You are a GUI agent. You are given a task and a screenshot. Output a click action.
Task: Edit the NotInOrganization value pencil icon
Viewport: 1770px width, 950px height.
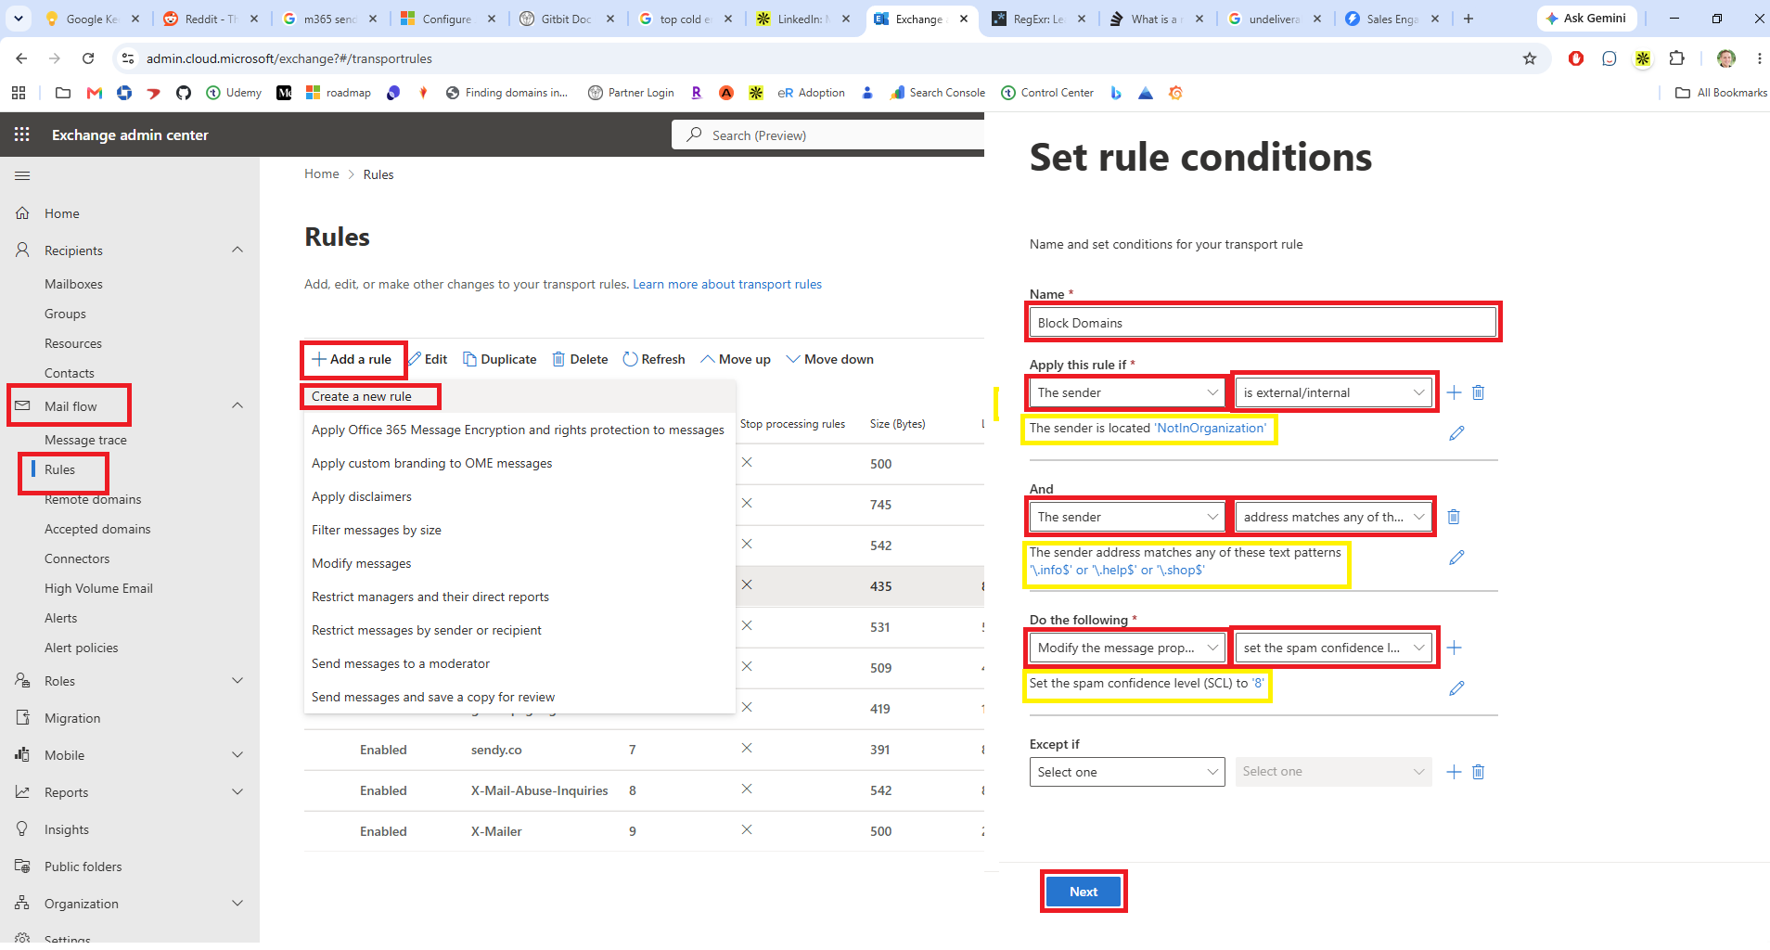[1456, 433]
